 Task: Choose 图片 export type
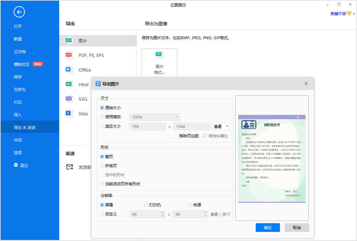pos(98,40)
